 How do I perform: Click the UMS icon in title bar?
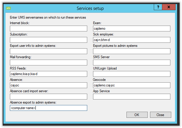click(x=8, y=8)
